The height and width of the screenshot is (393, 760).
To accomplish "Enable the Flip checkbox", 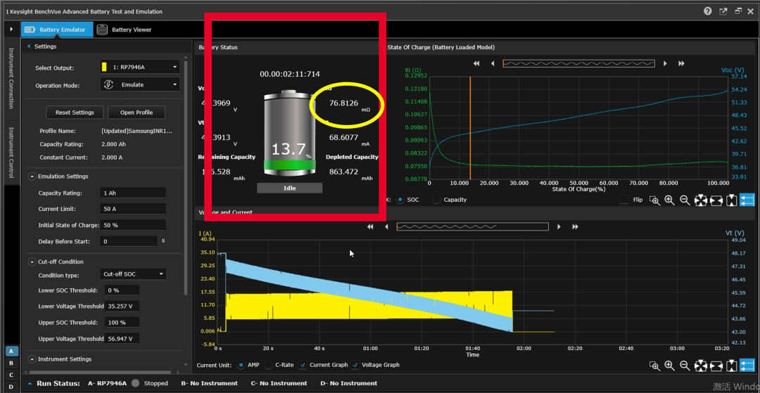I will 624,200.
